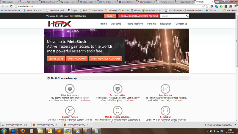
Task: Open Firefox from the taskbar
Action: click(x=23, y=131)
